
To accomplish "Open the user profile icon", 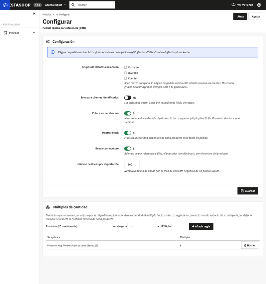I will pos(259,5).
